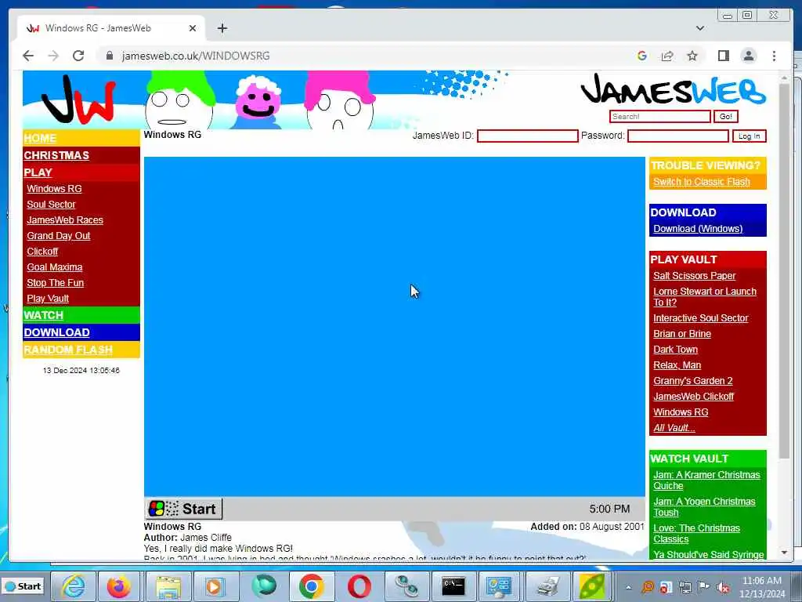The height and width of the screenshot is (602, 802).
Task: Open Windows RG link in left sidebar
Action: coord(54,188)
